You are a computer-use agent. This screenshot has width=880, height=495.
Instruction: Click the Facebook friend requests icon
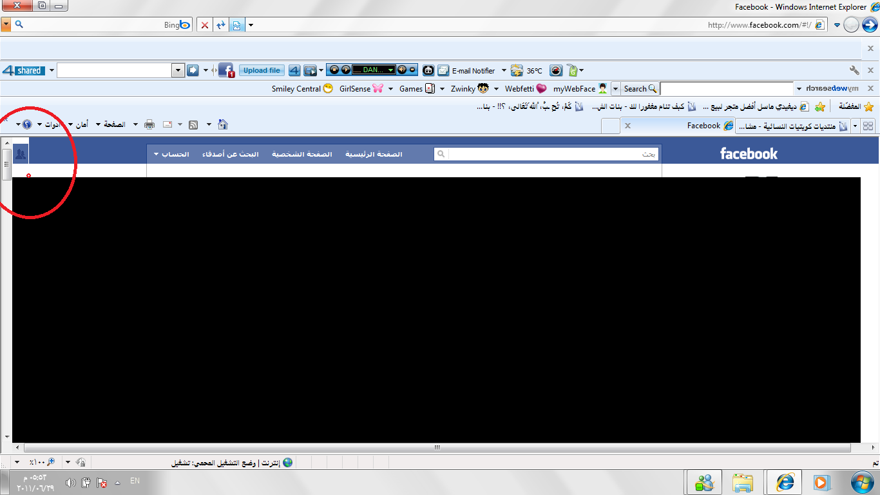coord(21,154)
